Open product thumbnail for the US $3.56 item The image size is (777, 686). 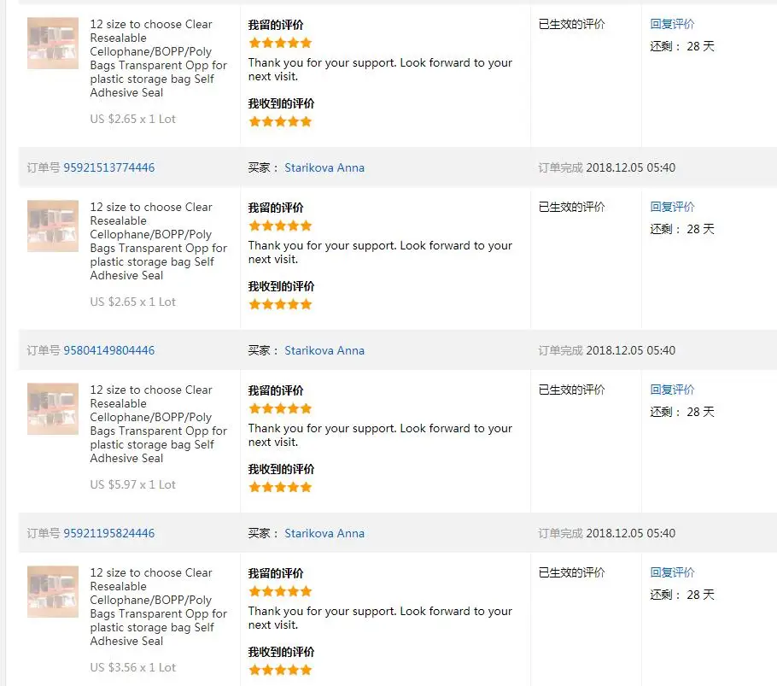[53, 592]
